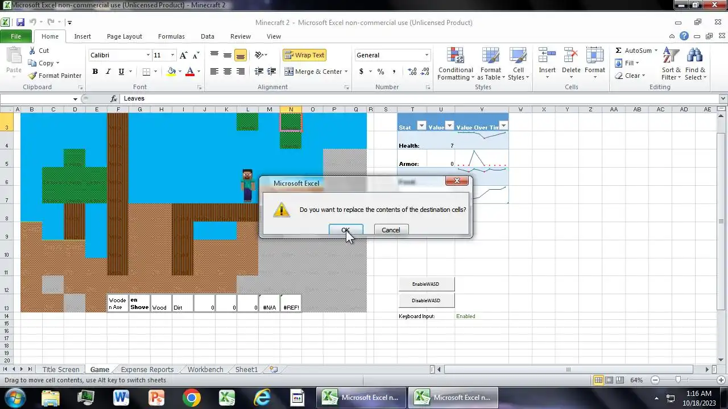This screenshot has height=409, width=728.
Task: Click the Fill Color paint bucket swatch
Action: coord(171,72)
